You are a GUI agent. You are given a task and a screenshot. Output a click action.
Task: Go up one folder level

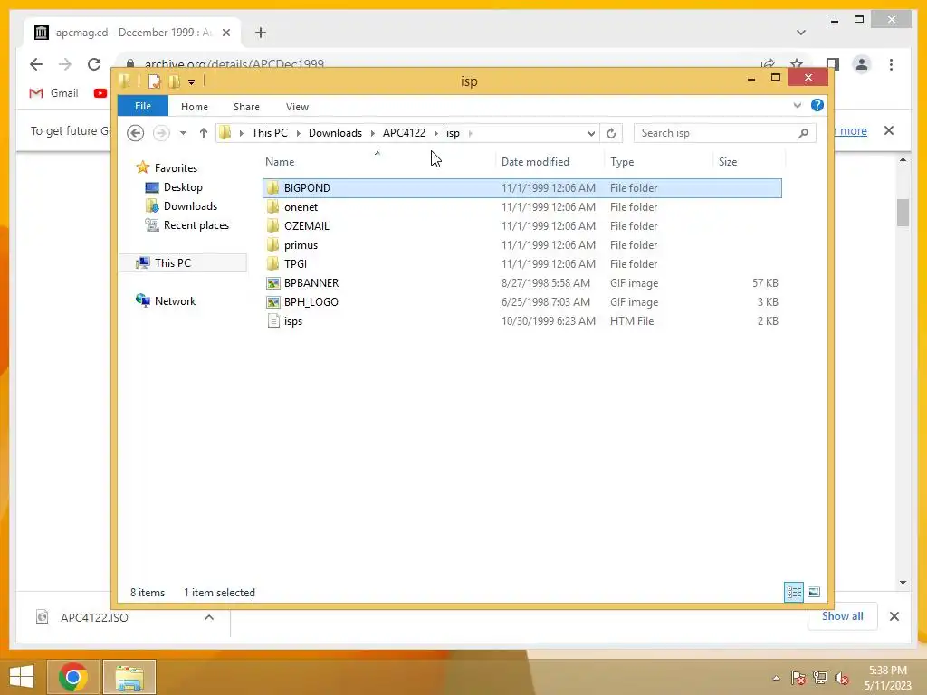[204, 133]
